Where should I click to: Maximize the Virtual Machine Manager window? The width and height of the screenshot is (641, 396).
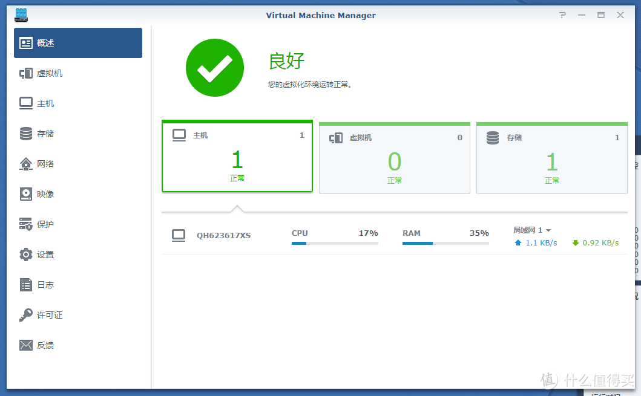pyautogui.click(x=601, y=15)
